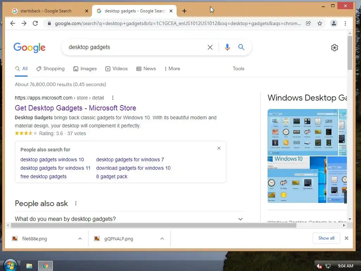Search for download gadgets for windows 10
361x271 pixels.
coord(133,168)
